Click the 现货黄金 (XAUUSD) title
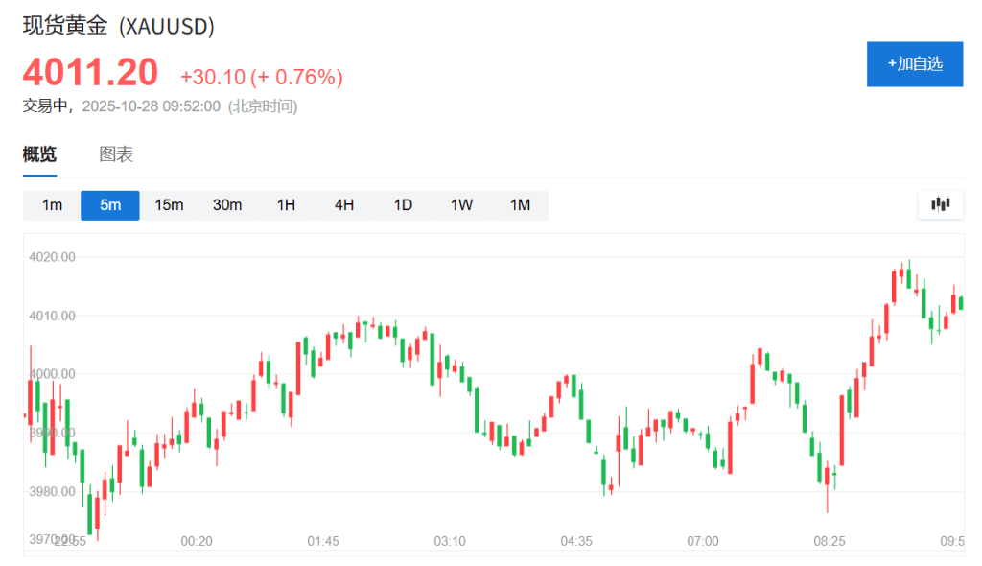 (x=118, y=28)
